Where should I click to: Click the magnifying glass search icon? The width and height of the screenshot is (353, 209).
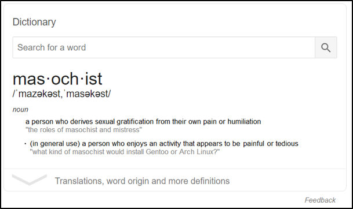(x=326, y=47)
